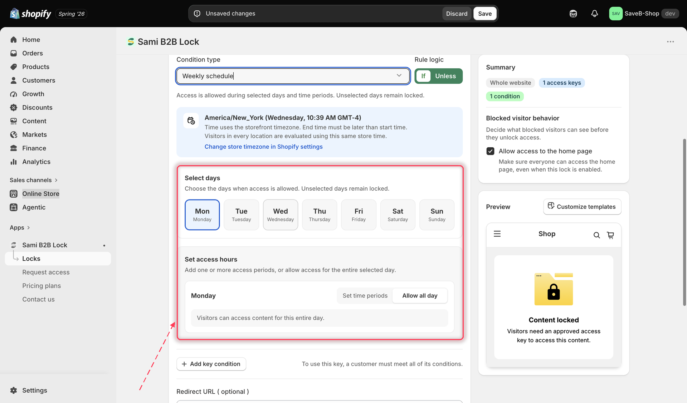The image size is (687, 403).
Task: Click the Settings gear icon
Action: point(14,390)
